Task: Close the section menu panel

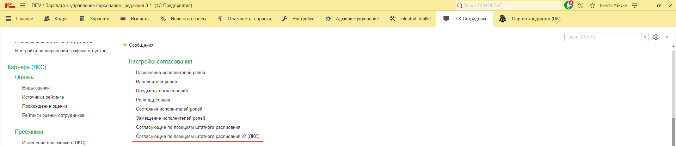Action: click(x=667, y=37)
